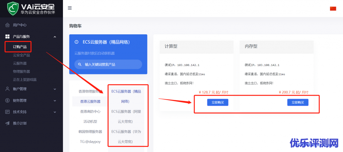Screen dimensions: 343x152
Task: Click the 产品与服务 grid icon
Action: coord(7,36)
